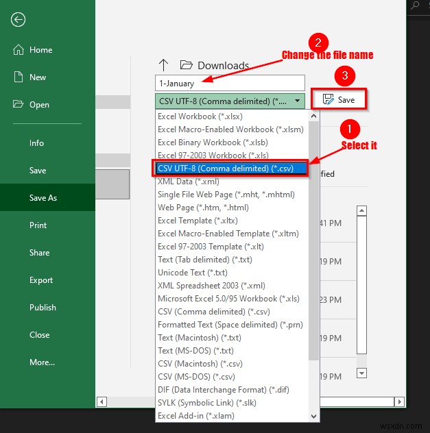Viewport: 430px width, 433px height.
Task: Select XML Spreadsheet 2003 (*.xml)
Action: pyautogui.click(x=232, y=285)
